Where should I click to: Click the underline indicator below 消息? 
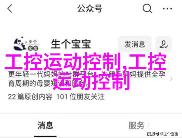pyautogui.click(x=45, y=136)
